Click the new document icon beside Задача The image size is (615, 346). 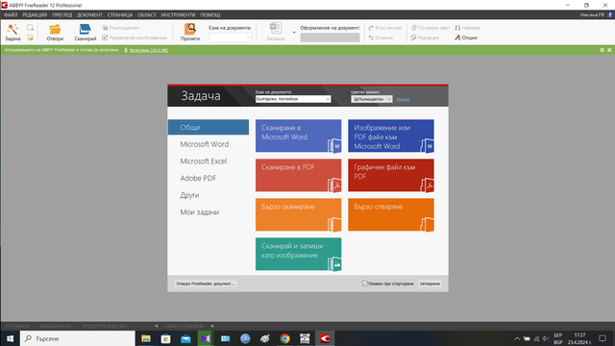point(30,28)
